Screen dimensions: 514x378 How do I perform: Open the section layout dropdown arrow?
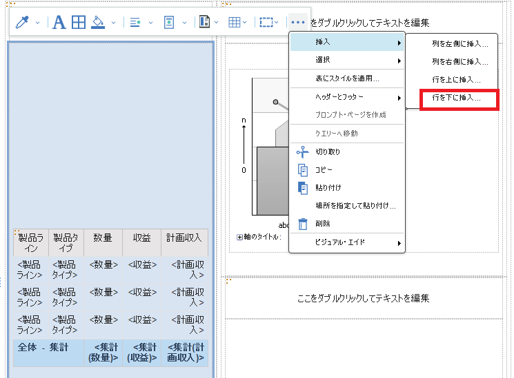[217, 23]
